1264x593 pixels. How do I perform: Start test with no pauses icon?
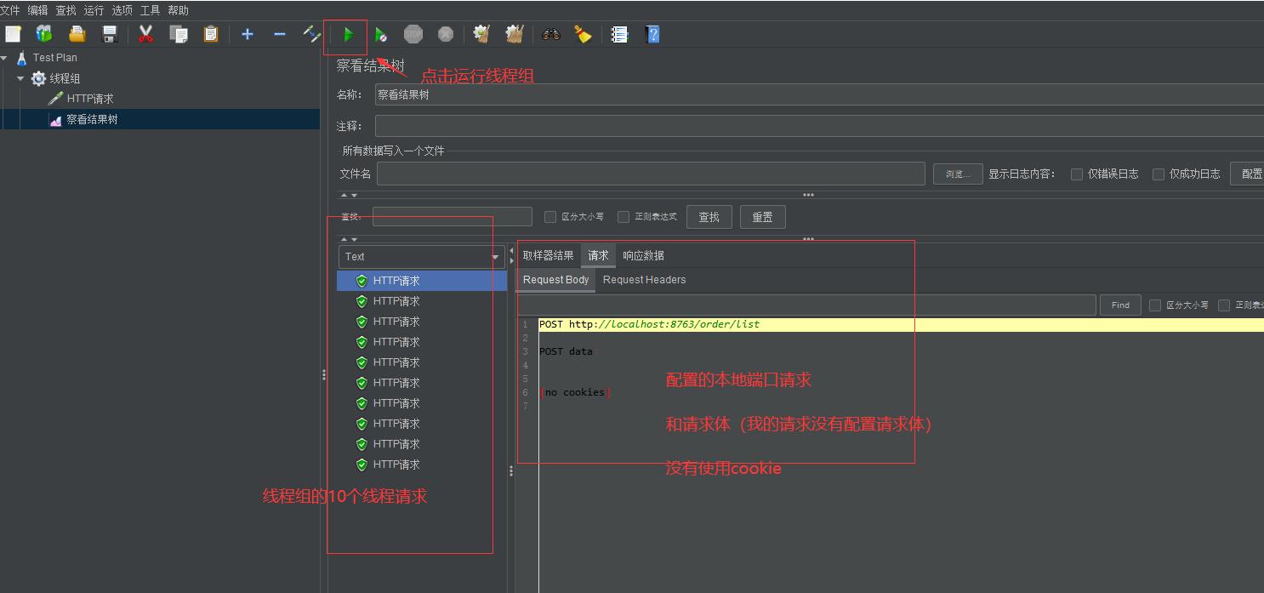381,35
